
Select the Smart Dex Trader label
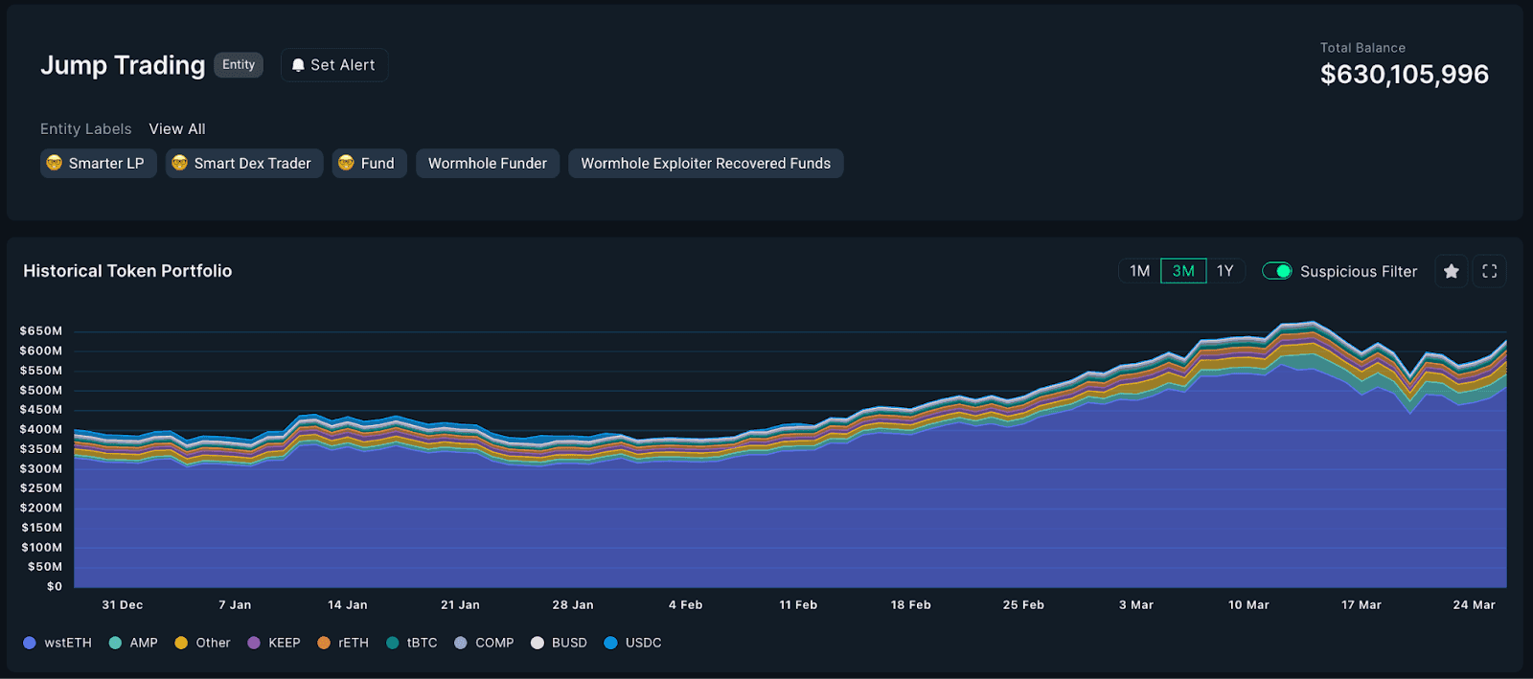click(244, 164)
